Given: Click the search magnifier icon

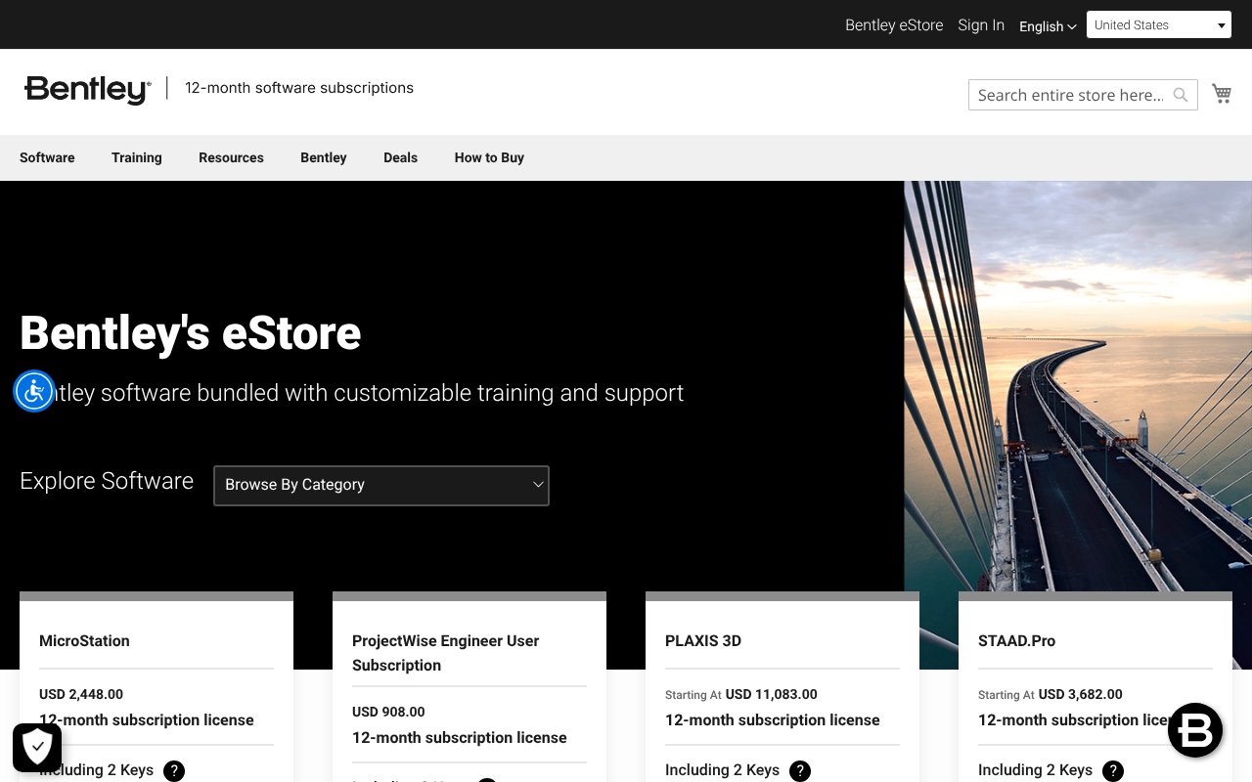Looking at the screenshot, I should 1181,95.
